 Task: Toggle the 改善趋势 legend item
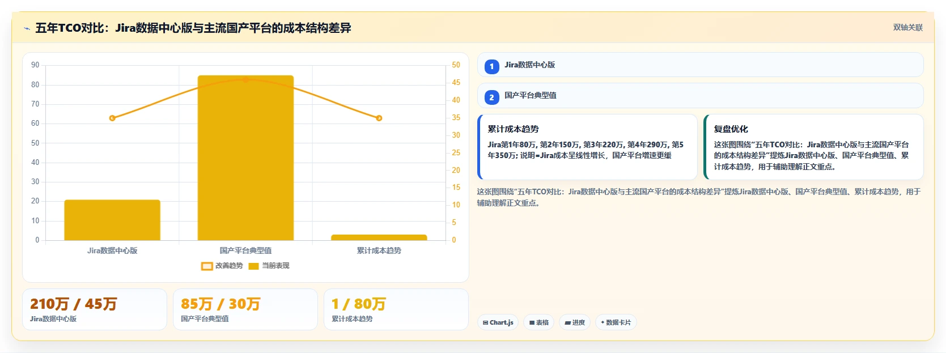(x=222, y=266)
